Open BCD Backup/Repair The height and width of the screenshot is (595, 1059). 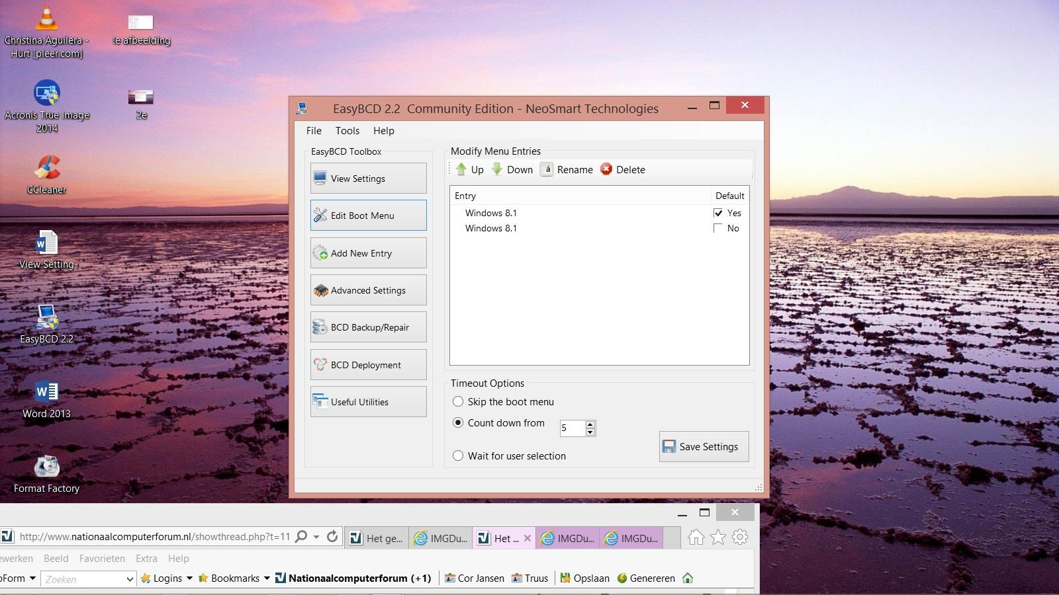coord(368,327)
